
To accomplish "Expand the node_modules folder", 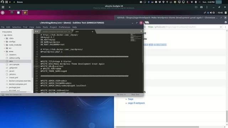I will pos(5,45).
